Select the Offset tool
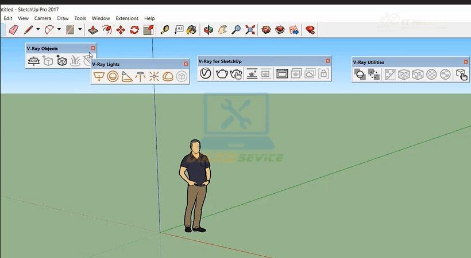 (x=107, y=30)
